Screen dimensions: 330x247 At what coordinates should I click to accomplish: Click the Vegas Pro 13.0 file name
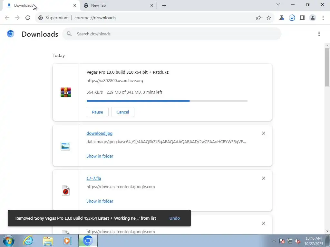[x=128, y=72]
